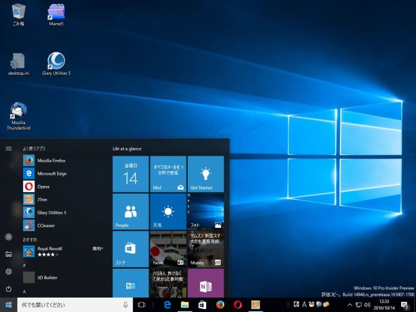The image size is (416, 312).
Task: Jump to apps under the # letter header
Action: pos(24,265)
